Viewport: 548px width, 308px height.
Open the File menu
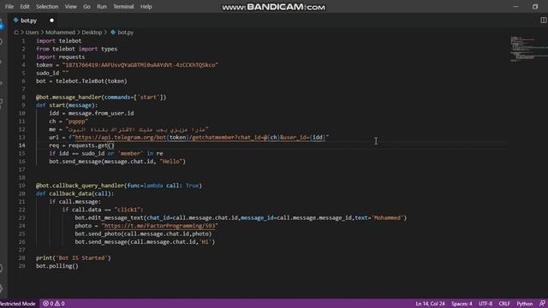(9, 7)
